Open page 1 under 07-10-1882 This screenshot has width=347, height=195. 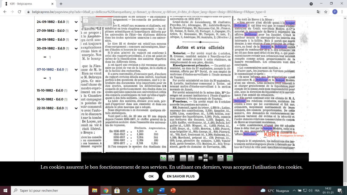[49, 78]
